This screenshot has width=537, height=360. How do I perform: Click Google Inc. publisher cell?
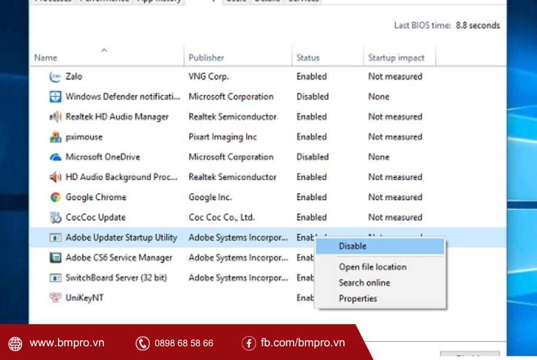click(x=210, y=197)
